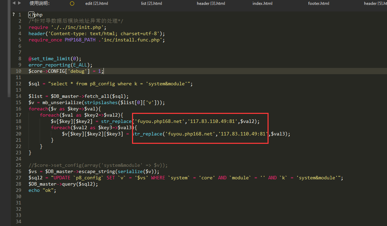Click line number 10 in the gutter
Image resolution: width=387 pixels, height=226 pixels.
click(x=18, y=71)
